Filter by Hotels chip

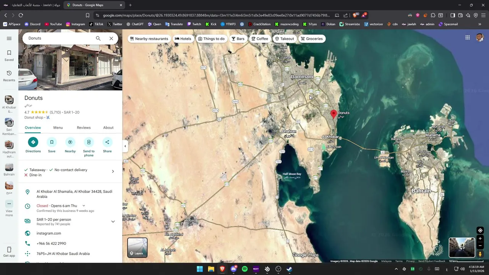(183, 39)
